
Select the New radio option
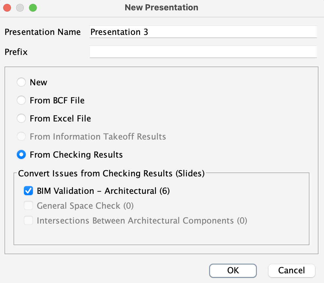21,82
